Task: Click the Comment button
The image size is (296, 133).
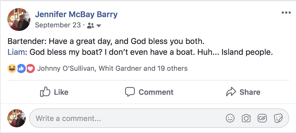Action: [x=149, y=92]
